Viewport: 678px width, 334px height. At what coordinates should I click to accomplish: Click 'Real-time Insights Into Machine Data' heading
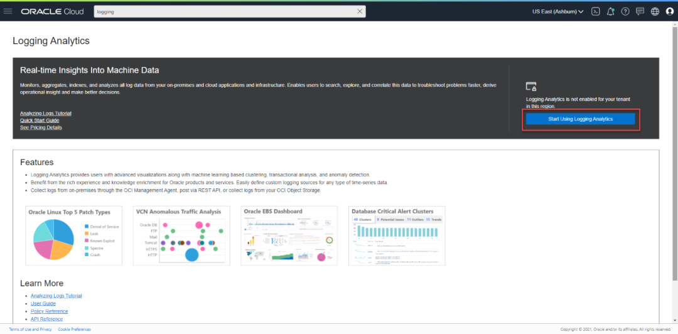90,70
